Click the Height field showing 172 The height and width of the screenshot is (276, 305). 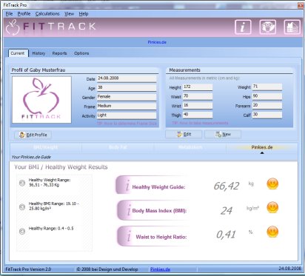click(198, 87)
